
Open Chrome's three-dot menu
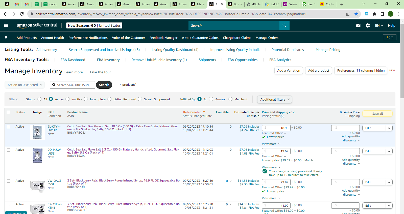coord(399,14)
